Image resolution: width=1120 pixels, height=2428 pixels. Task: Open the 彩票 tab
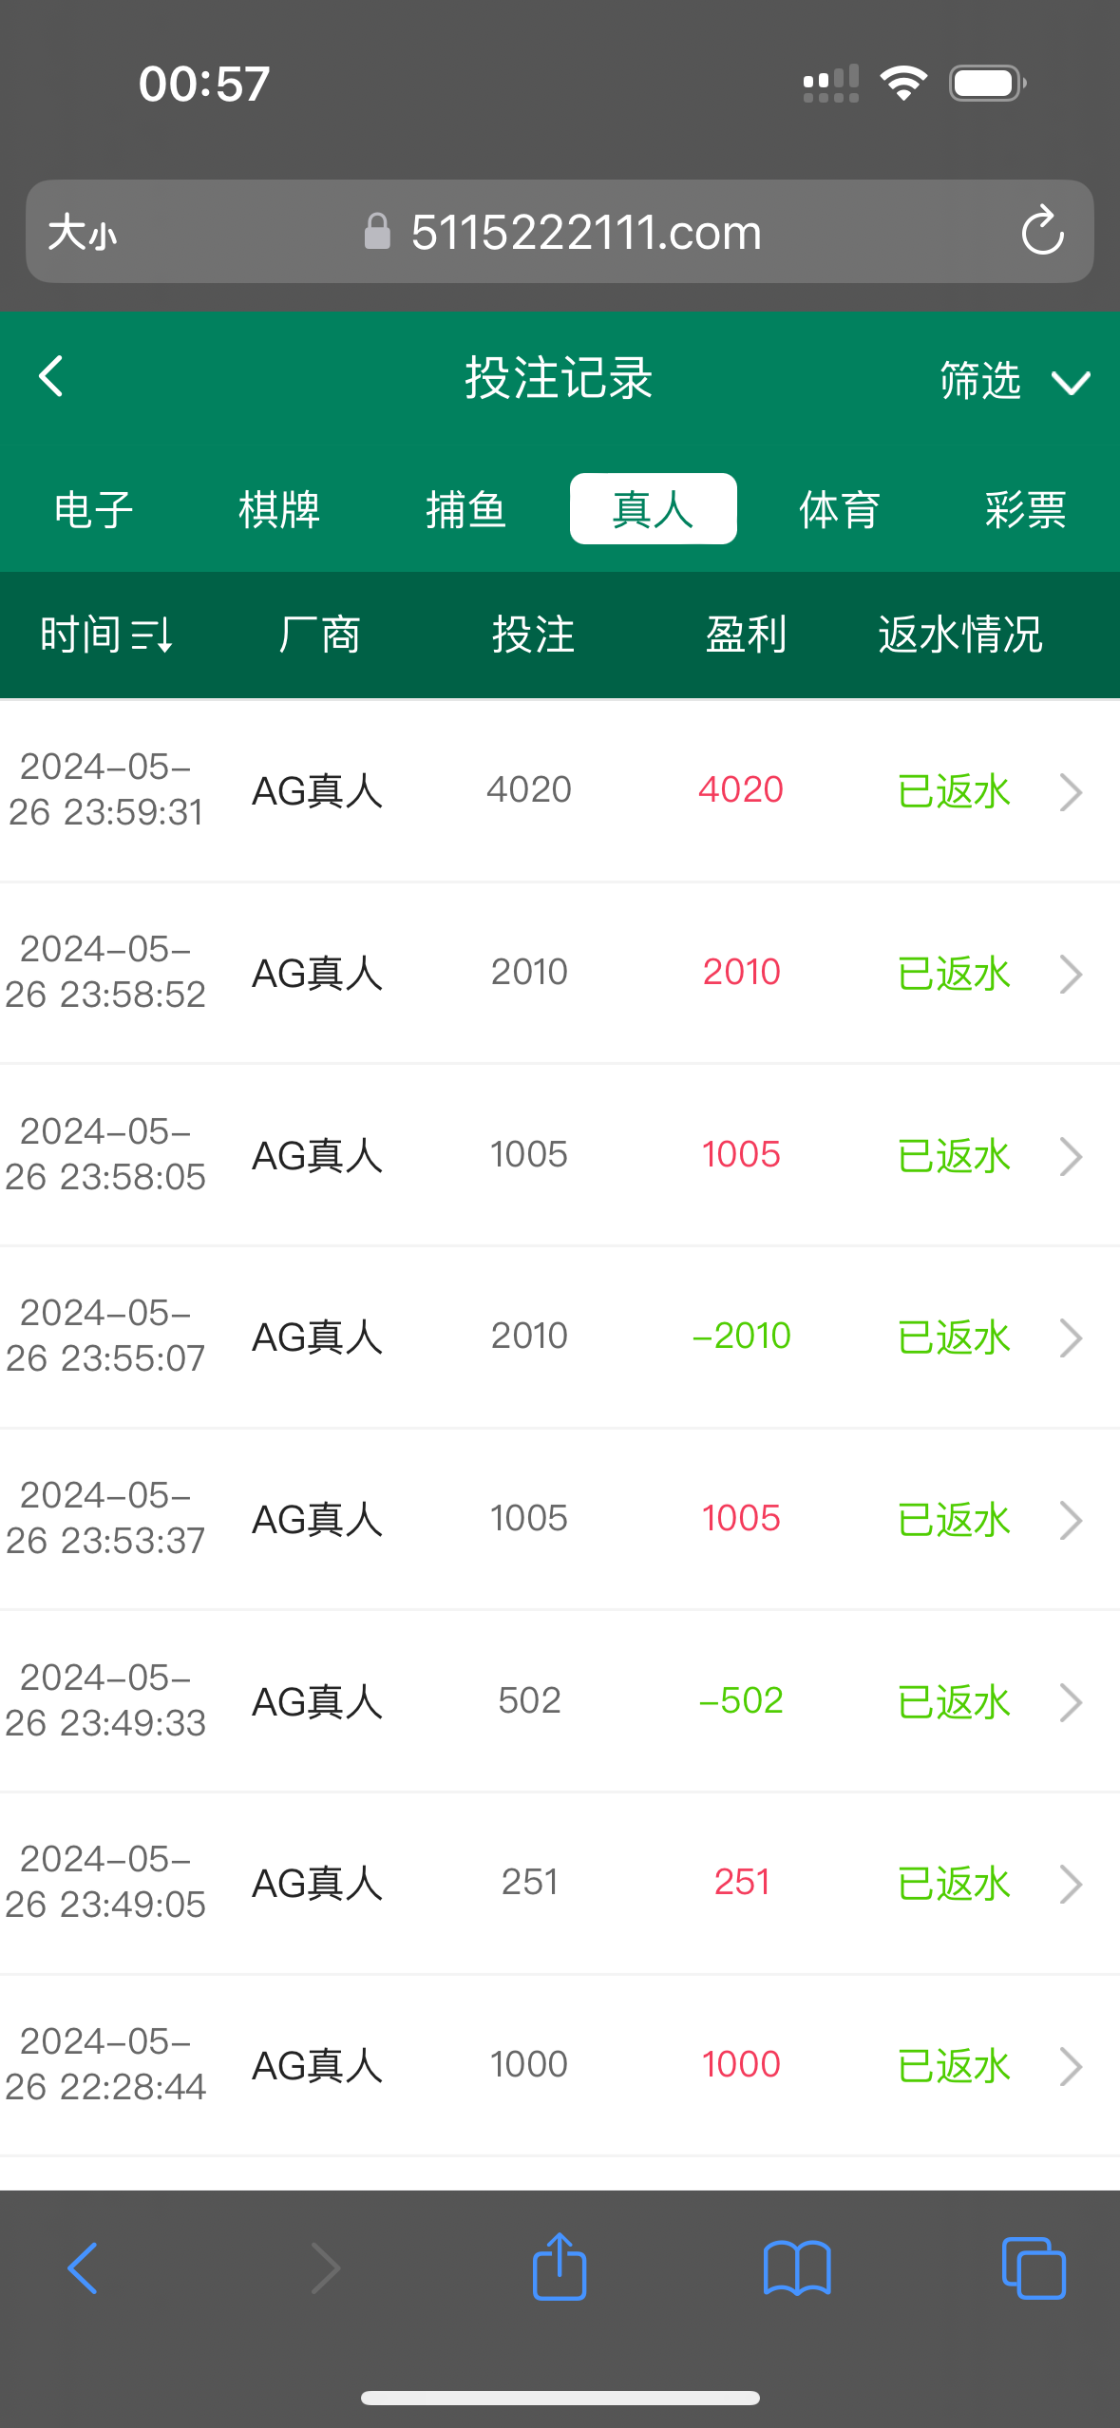click(1025, 510)
